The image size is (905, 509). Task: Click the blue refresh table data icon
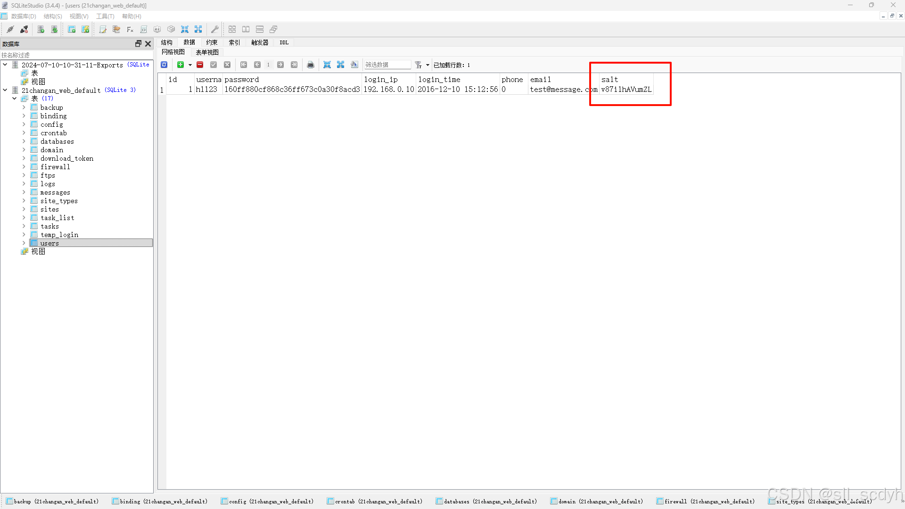pyautogui.click(x=164, y=65)
